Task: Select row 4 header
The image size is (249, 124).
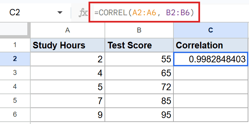Action: (15, 87)
